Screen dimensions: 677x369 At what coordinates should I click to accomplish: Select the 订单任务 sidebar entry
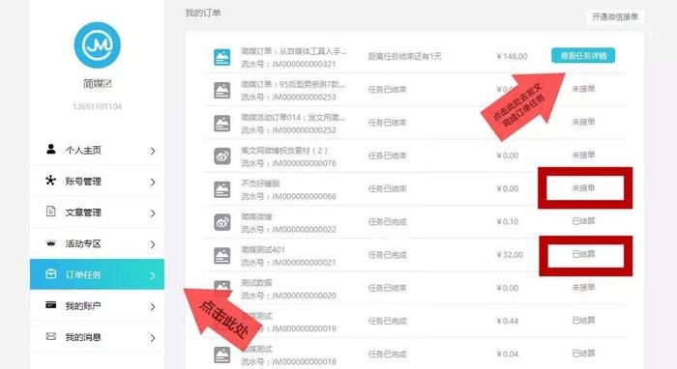[x=97, y=274]
